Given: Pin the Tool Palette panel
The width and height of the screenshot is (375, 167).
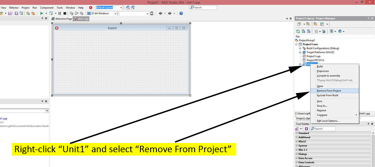Looking at the screenshot, I should 368,124.
